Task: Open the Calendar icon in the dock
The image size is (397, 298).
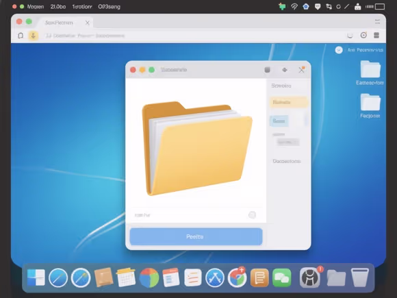Action: coord(126,277)
